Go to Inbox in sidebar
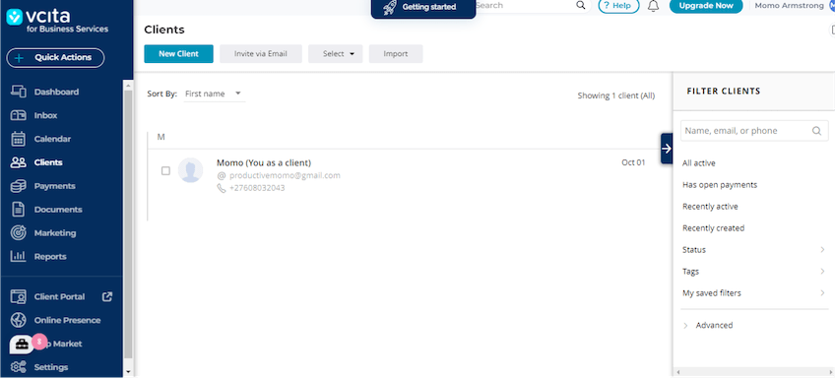Screen dimensions: 835x378 [46, 115]
